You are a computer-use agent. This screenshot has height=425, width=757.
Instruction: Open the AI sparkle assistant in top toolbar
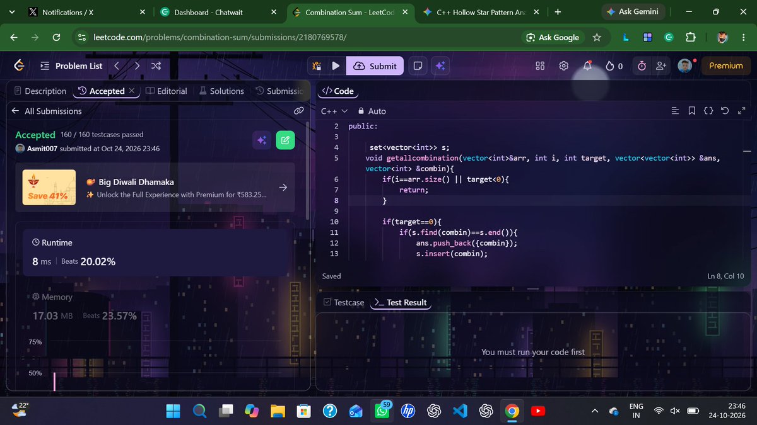coord(440,65)
